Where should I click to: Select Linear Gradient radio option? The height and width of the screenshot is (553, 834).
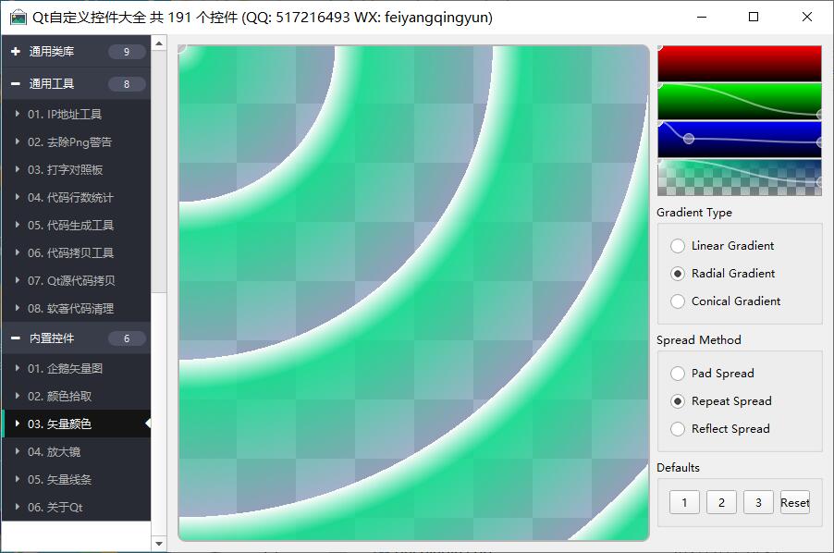[x=678, y=246]
